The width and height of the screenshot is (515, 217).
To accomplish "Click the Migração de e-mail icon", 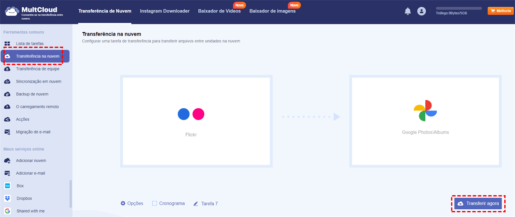I will pos(7,132).
